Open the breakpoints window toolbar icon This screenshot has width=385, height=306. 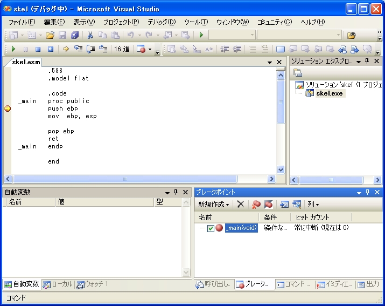pyautogui.click(x=141, y=49)
